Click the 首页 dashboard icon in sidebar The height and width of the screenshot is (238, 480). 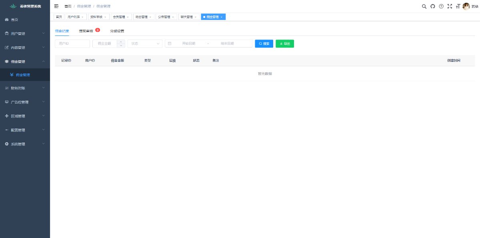coord(6,20)
